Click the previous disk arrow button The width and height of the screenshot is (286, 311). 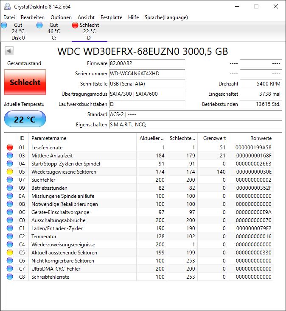tap(9, 51)
